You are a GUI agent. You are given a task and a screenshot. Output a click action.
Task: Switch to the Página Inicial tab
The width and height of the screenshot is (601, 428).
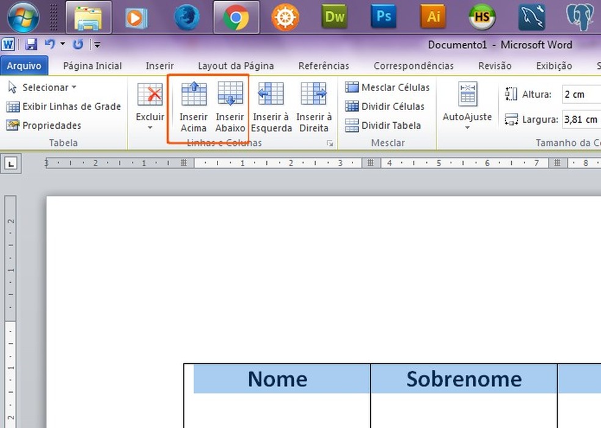click(x=92, y=66)
